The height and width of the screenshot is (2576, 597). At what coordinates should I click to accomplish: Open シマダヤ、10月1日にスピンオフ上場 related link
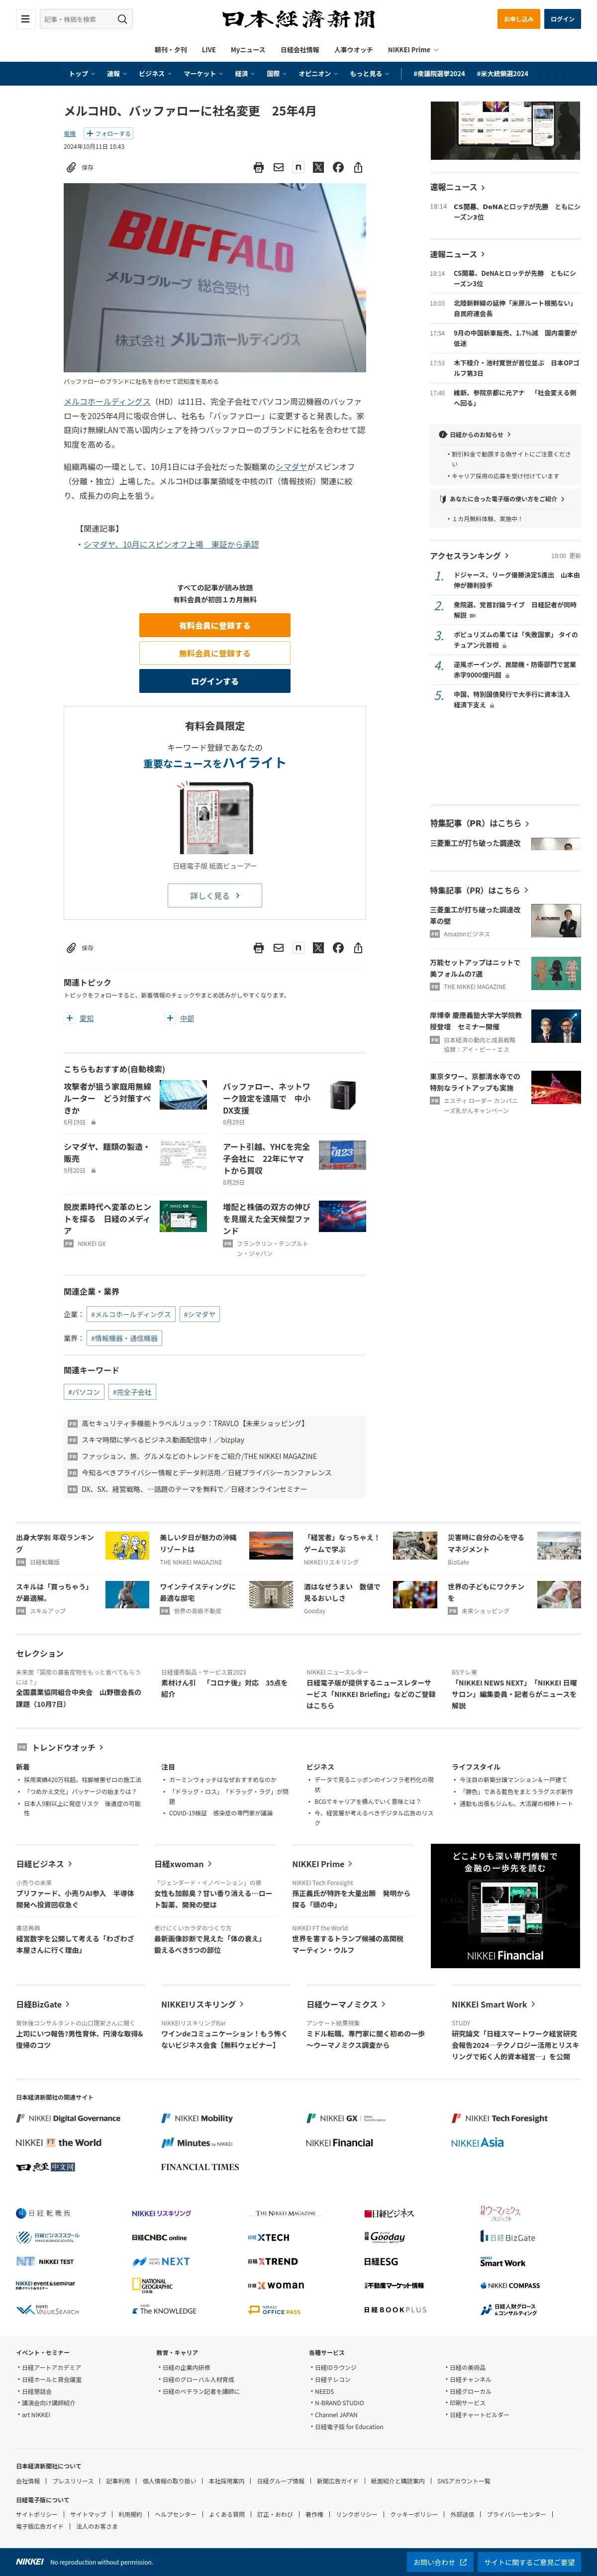171,544
